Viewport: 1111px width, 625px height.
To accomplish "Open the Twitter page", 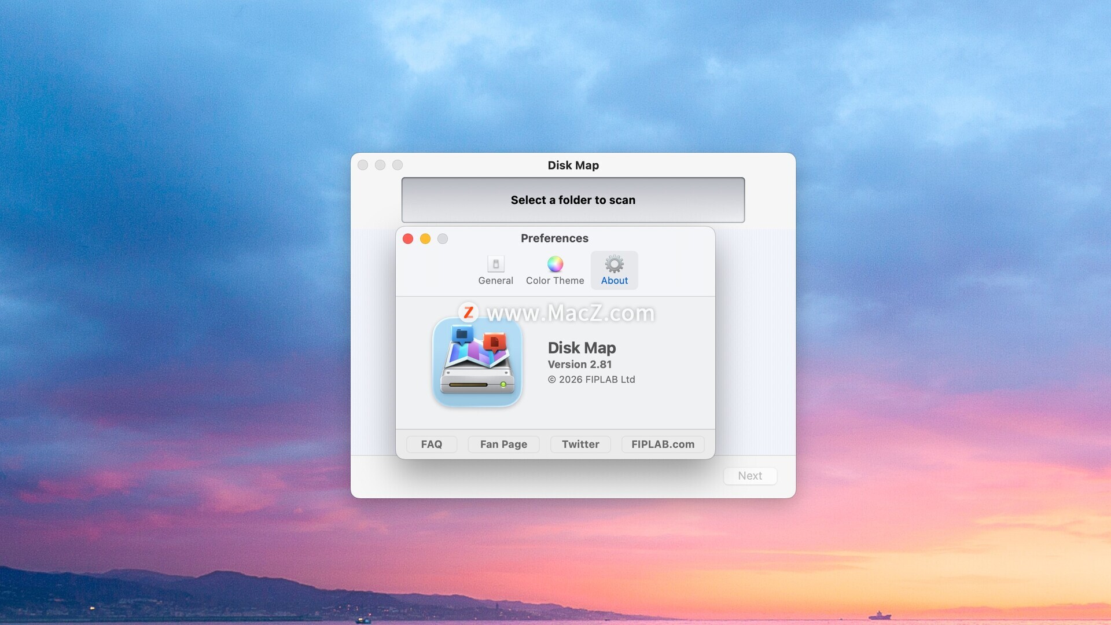I will pos(580,444).
